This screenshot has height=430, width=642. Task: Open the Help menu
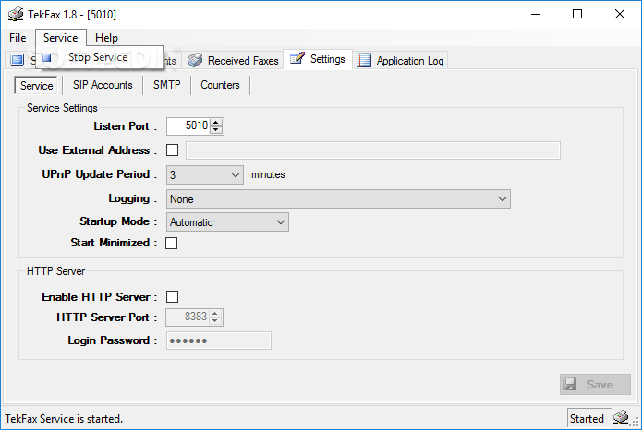pos(106,38)
